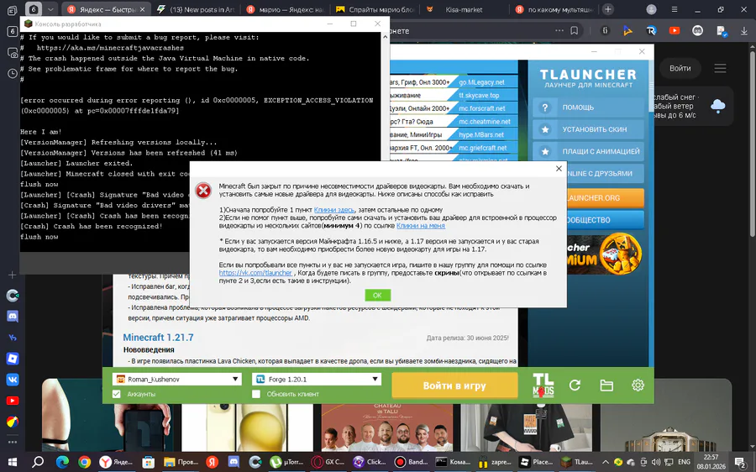Viewport: 756px width, 472px height.
Task: Click the red YouTube extension icon
Action: pos(675,30)
